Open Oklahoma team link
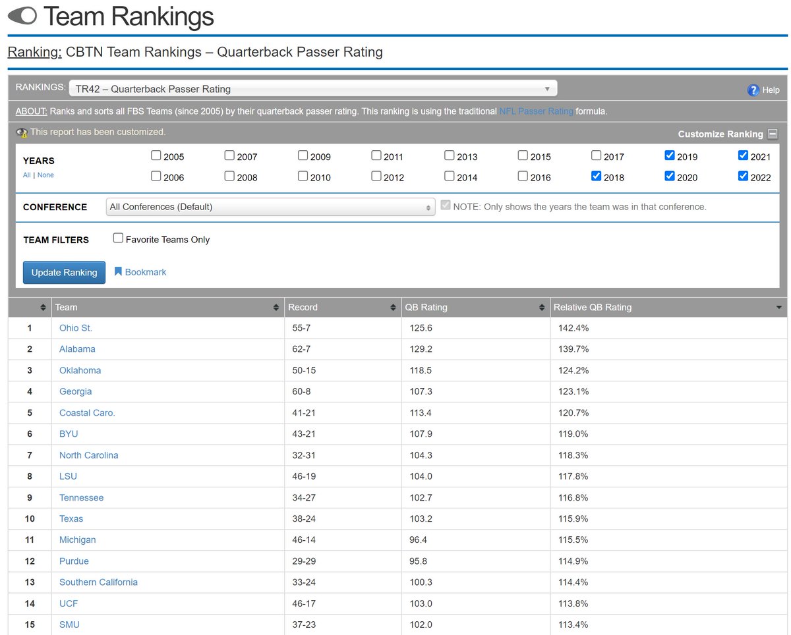This screenshot has height=635, width=791. pos(80,370)
